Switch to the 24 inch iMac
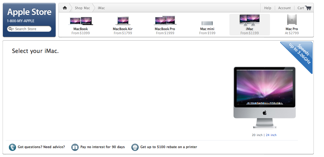Screen dimensions: 324x157 [x=271, y=135]
